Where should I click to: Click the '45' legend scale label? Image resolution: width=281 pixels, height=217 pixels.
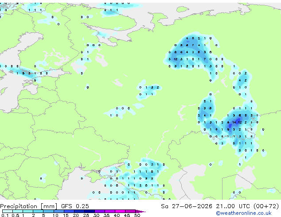pyautogui.click(x=127, y=215)
